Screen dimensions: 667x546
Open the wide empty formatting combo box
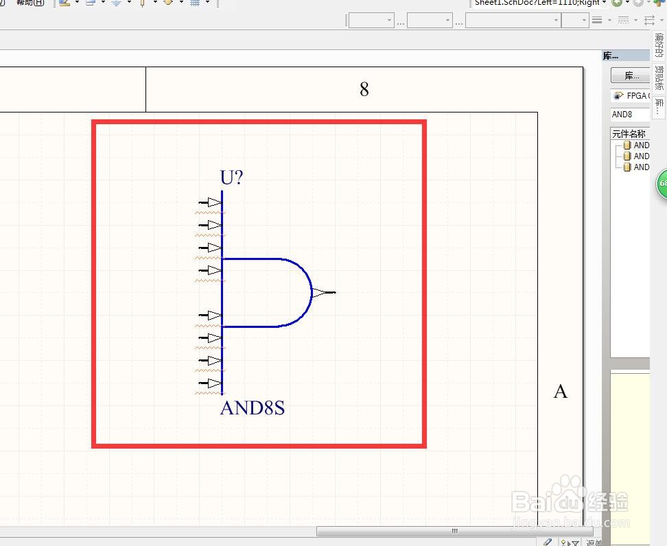click(x=513, y=20)
